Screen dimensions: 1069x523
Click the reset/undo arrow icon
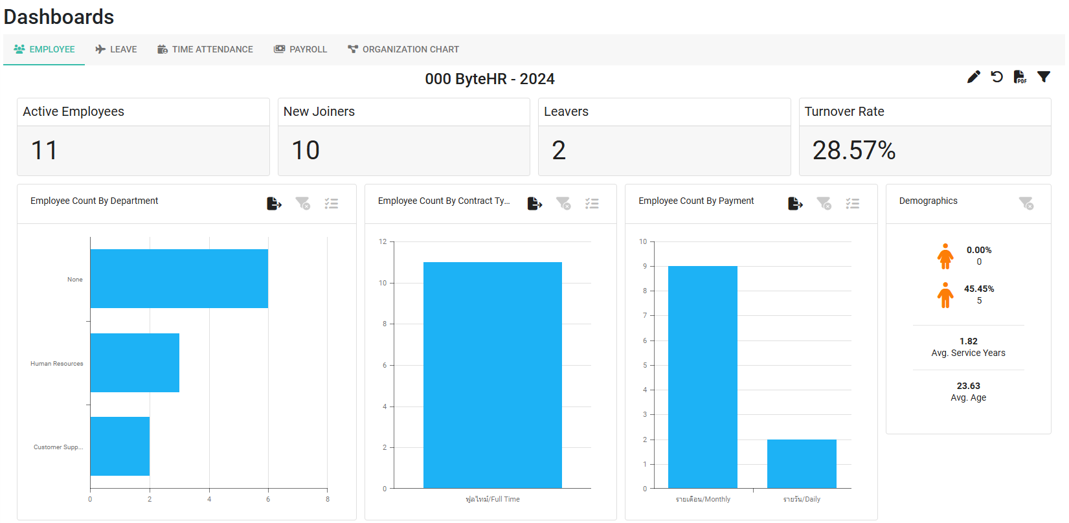click(x=997, y=77)
